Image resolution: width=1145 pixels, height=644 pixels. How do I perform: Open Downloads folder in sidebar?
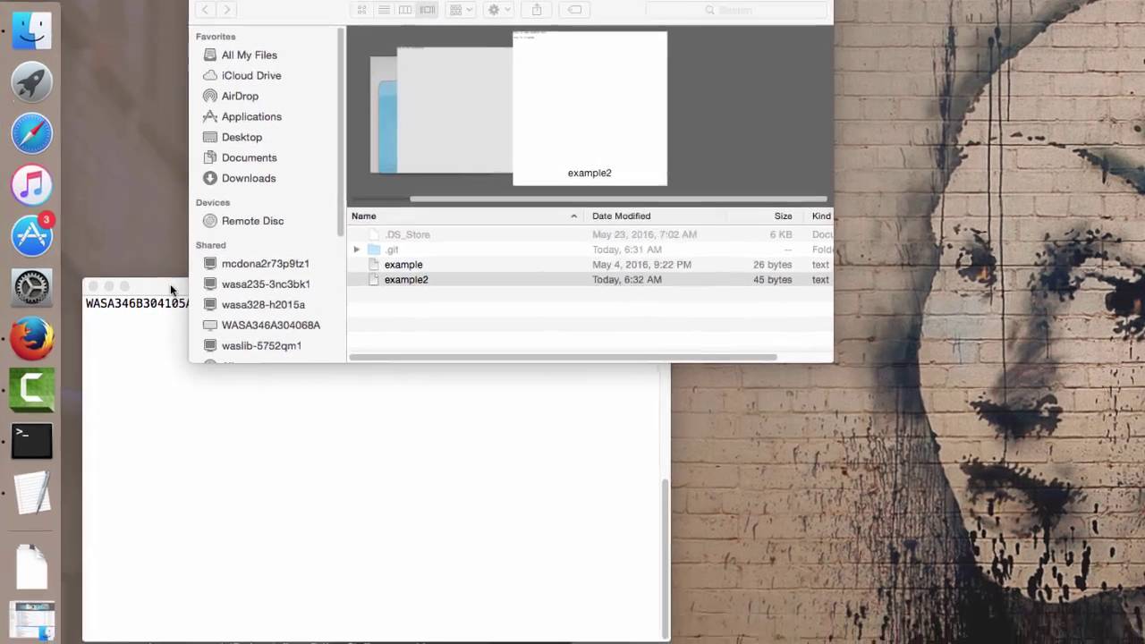(248, 178)
